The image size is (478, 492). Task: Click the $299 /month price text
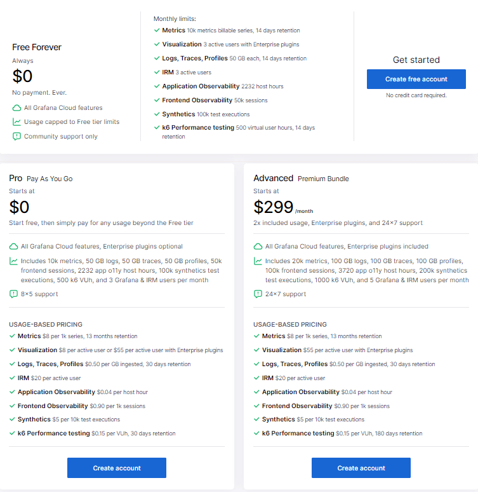point(283,207)
